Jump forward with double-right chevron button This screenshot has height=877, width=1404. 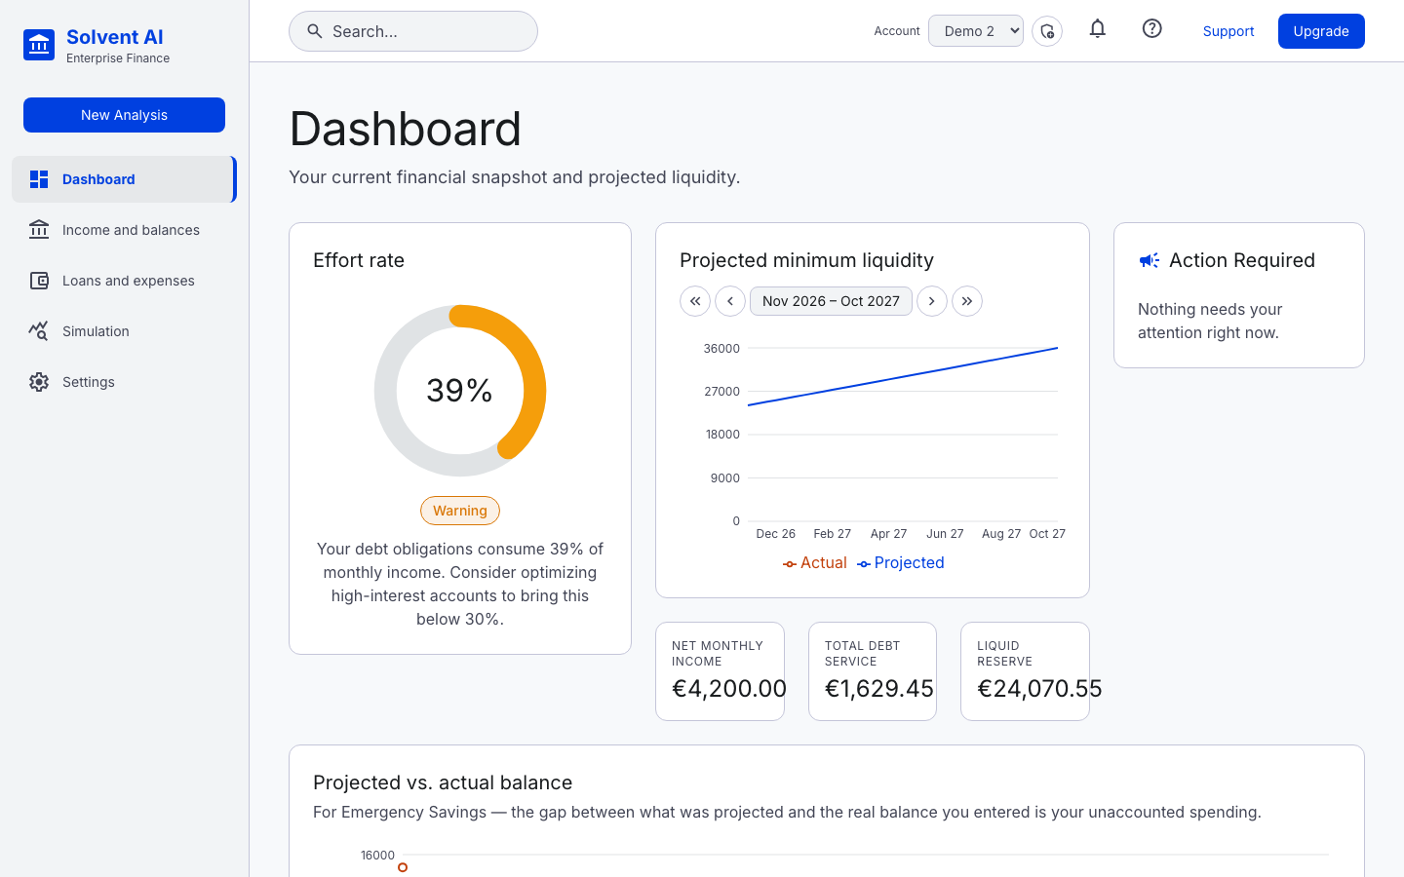[x=967, y=301]
